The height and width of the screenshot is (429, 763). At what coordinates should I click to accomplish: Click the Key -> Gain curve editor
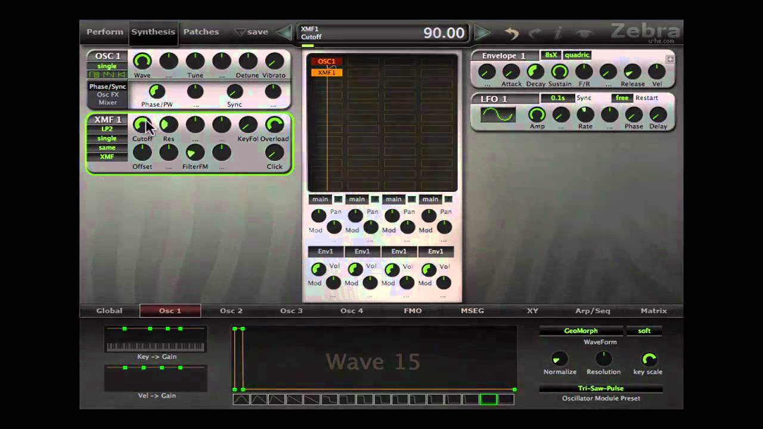156,339
